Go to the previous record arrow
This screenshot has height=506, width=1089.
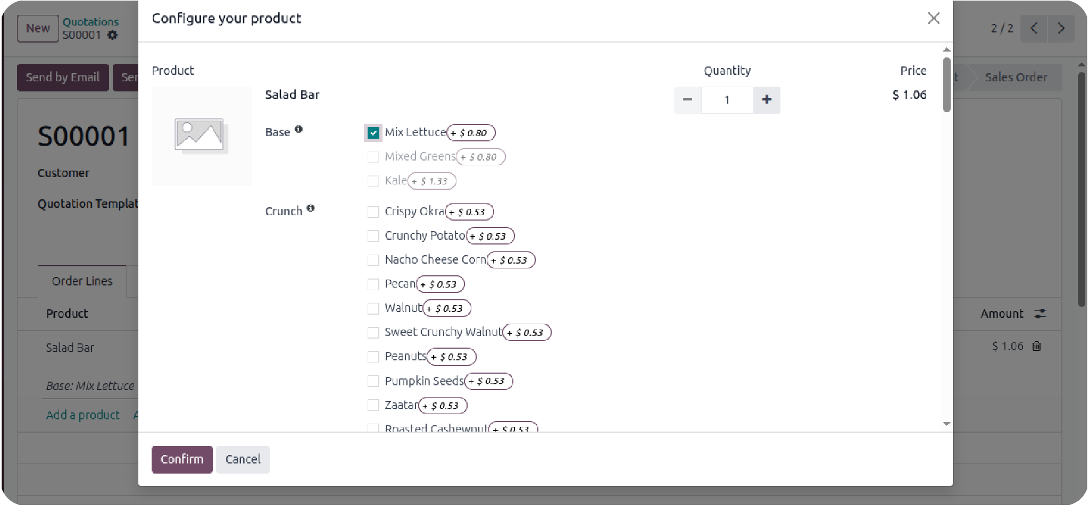coord(1034,28)
